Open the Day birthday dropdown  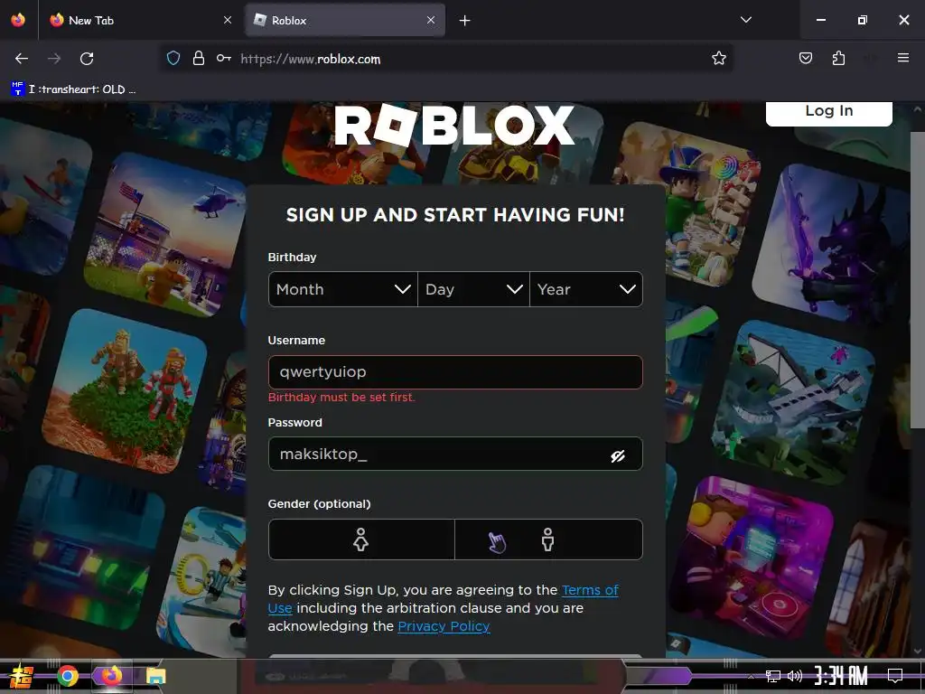[x=473, y=289]
